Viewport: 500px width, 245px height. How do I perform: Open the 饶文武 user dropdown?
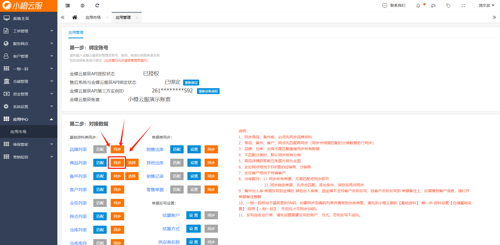(x=486, y=6)
